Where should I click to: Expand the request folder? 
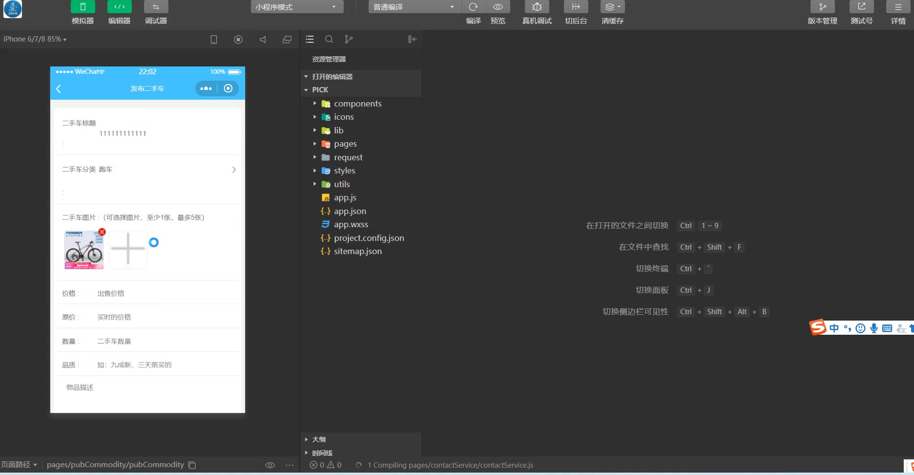pyautogui.click(x=361, y=157)
